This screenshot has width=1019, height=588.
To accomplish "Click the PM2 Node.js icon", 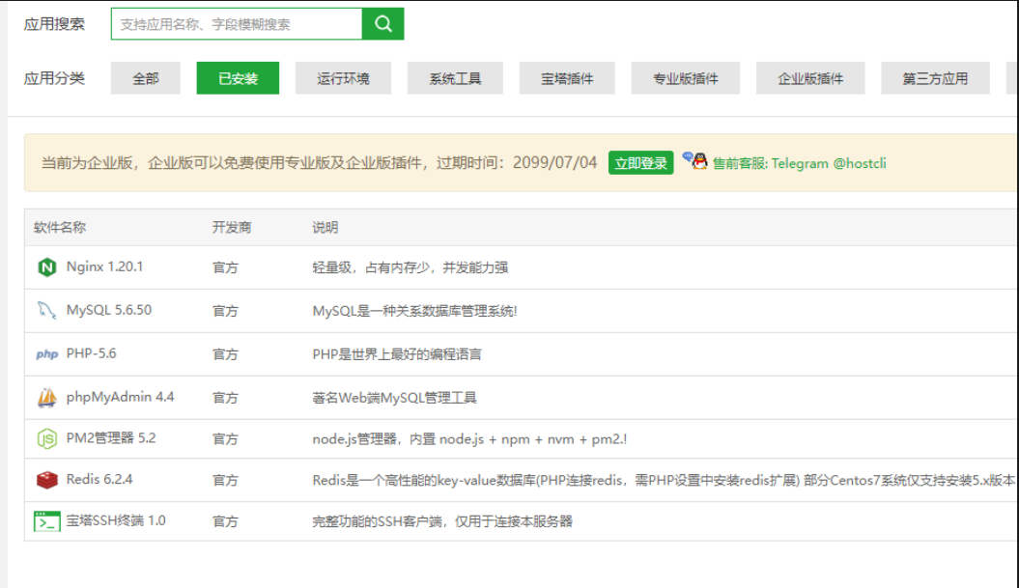I will click(46, 438).
